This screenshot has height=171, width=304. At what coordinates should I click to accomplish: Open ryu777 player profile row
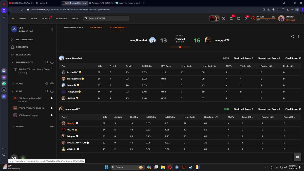[180, 129]
